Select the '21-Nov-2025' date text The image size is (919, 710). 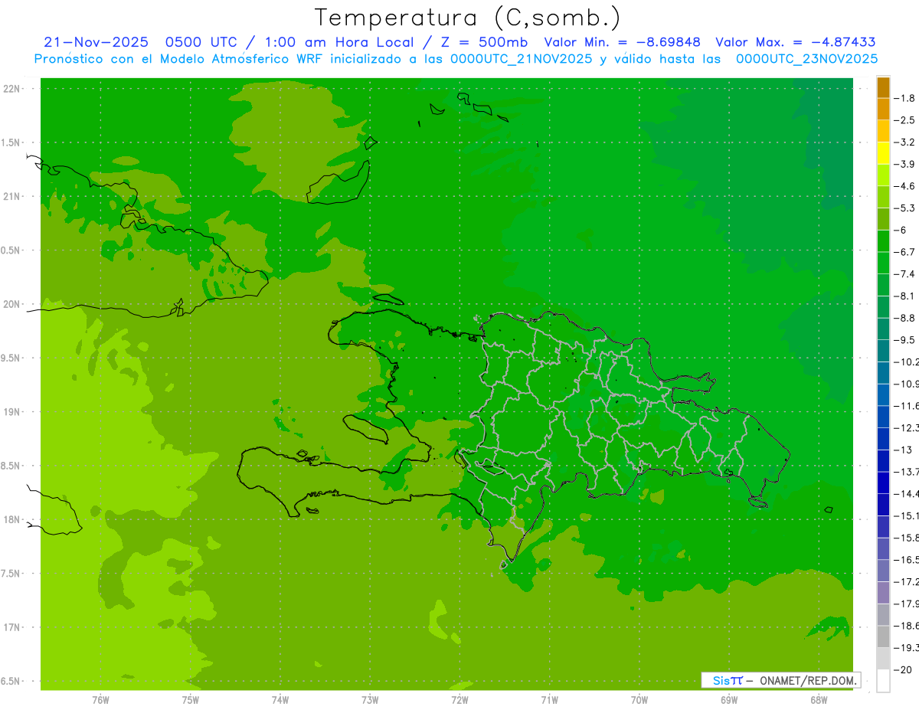pyautogui.click(x=96, y=43)
